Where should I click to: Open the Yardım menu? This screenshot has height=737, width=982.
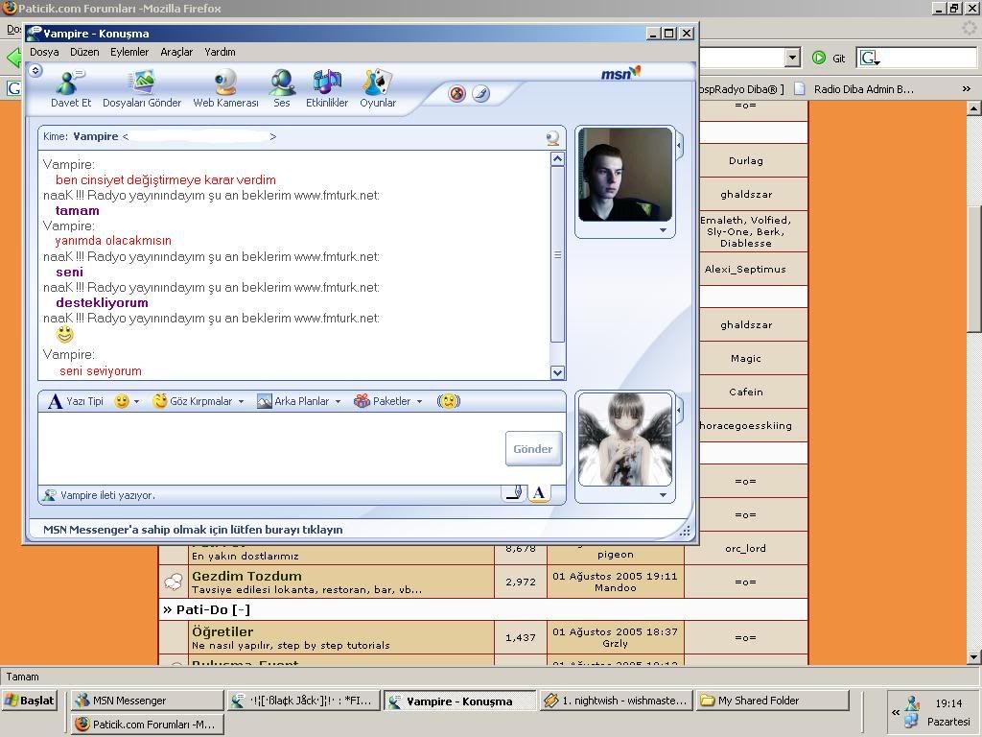point(220,52)
